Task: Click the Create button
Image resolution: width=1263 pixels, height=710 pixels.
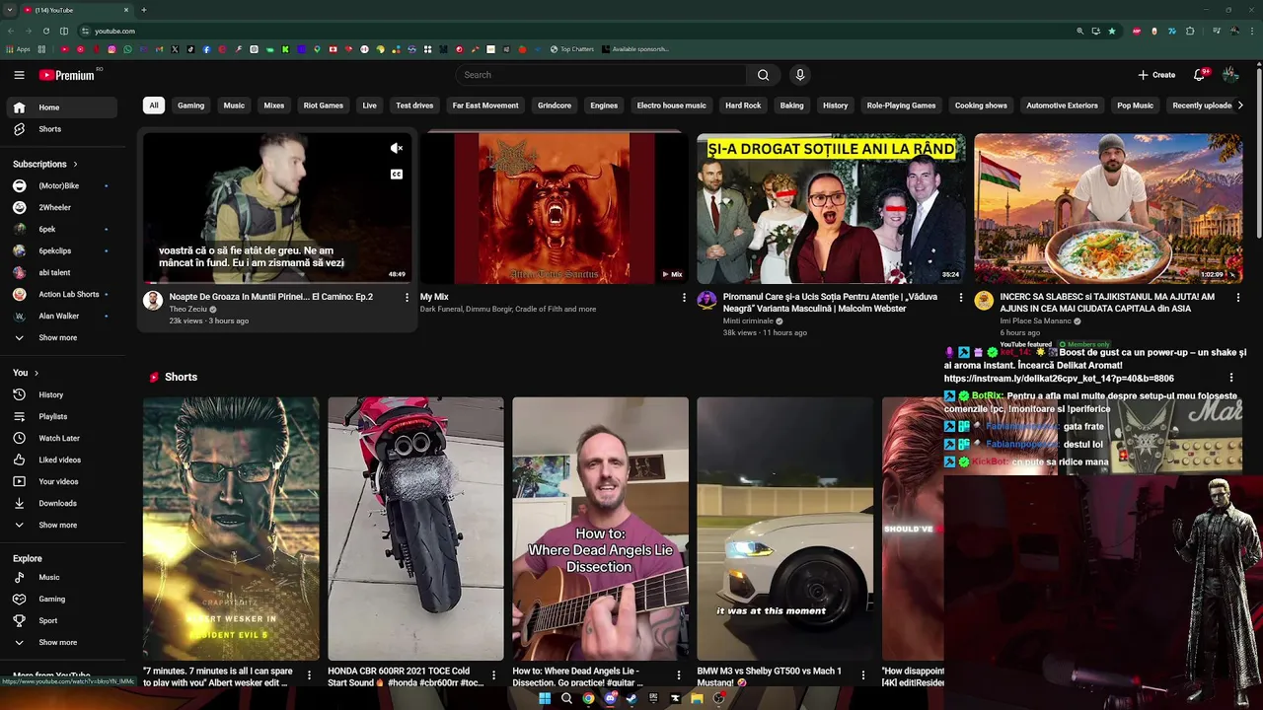Action: point(1156,75)
